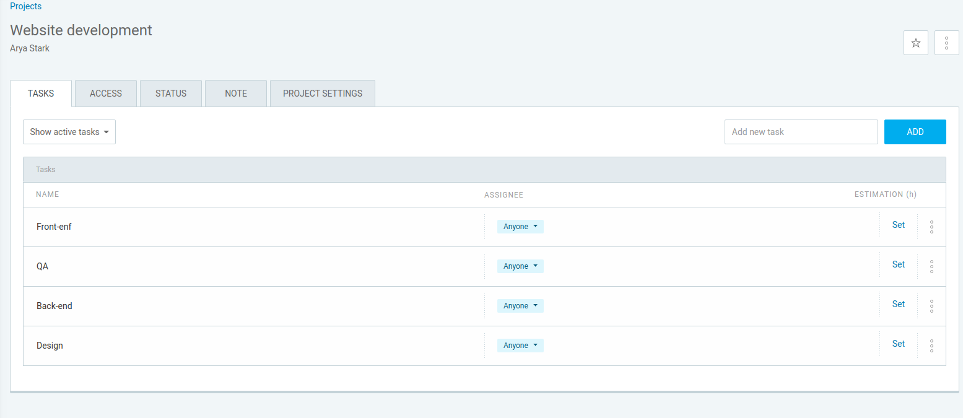Switch to the ACCESS tab

(106, 94)
